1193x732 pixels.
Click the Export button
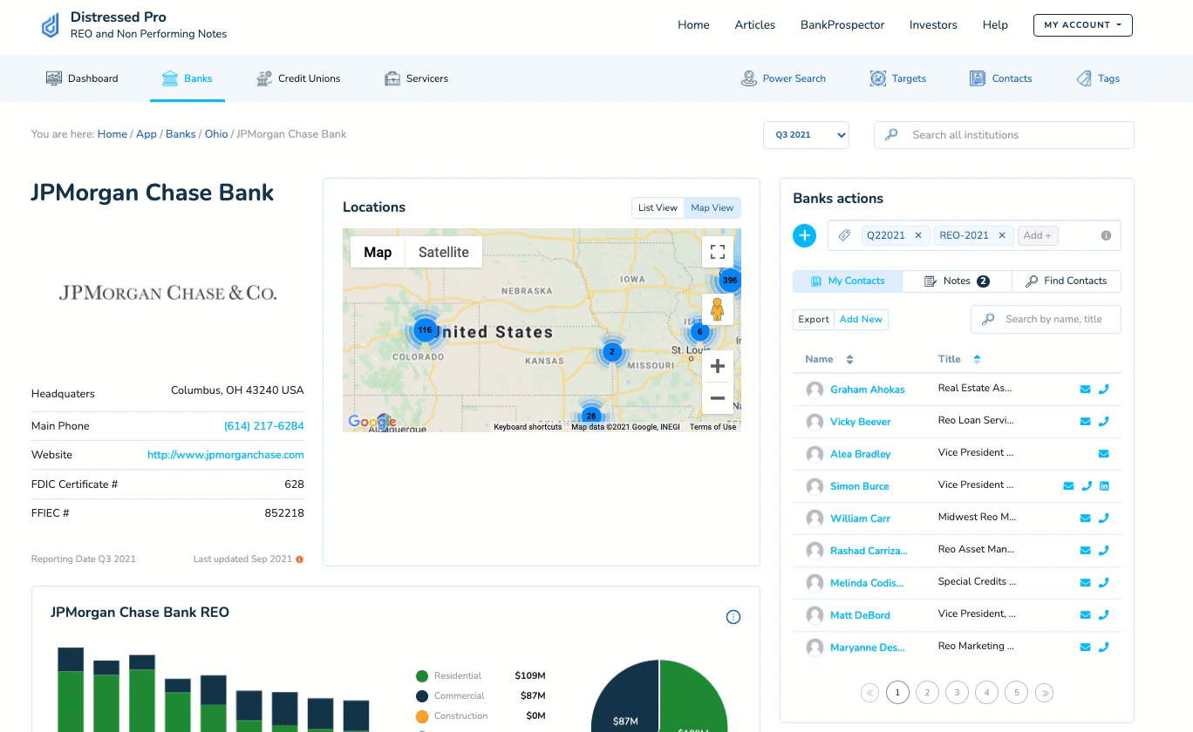pyautogui.click(x=814, y=320)
